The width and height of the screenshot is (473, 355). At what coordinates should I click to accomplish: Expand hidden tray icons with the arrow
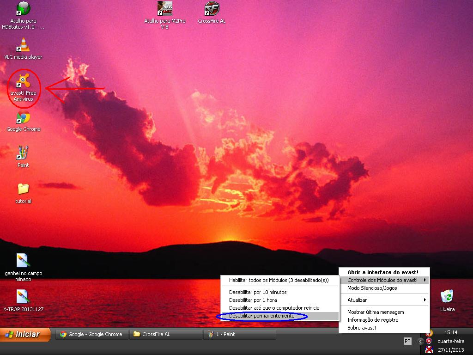point(420,341)
